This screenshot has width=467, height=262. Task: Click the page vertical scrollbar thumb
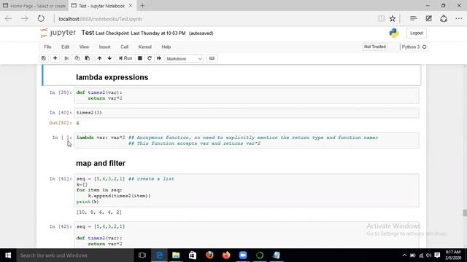(x=464, y=213)
